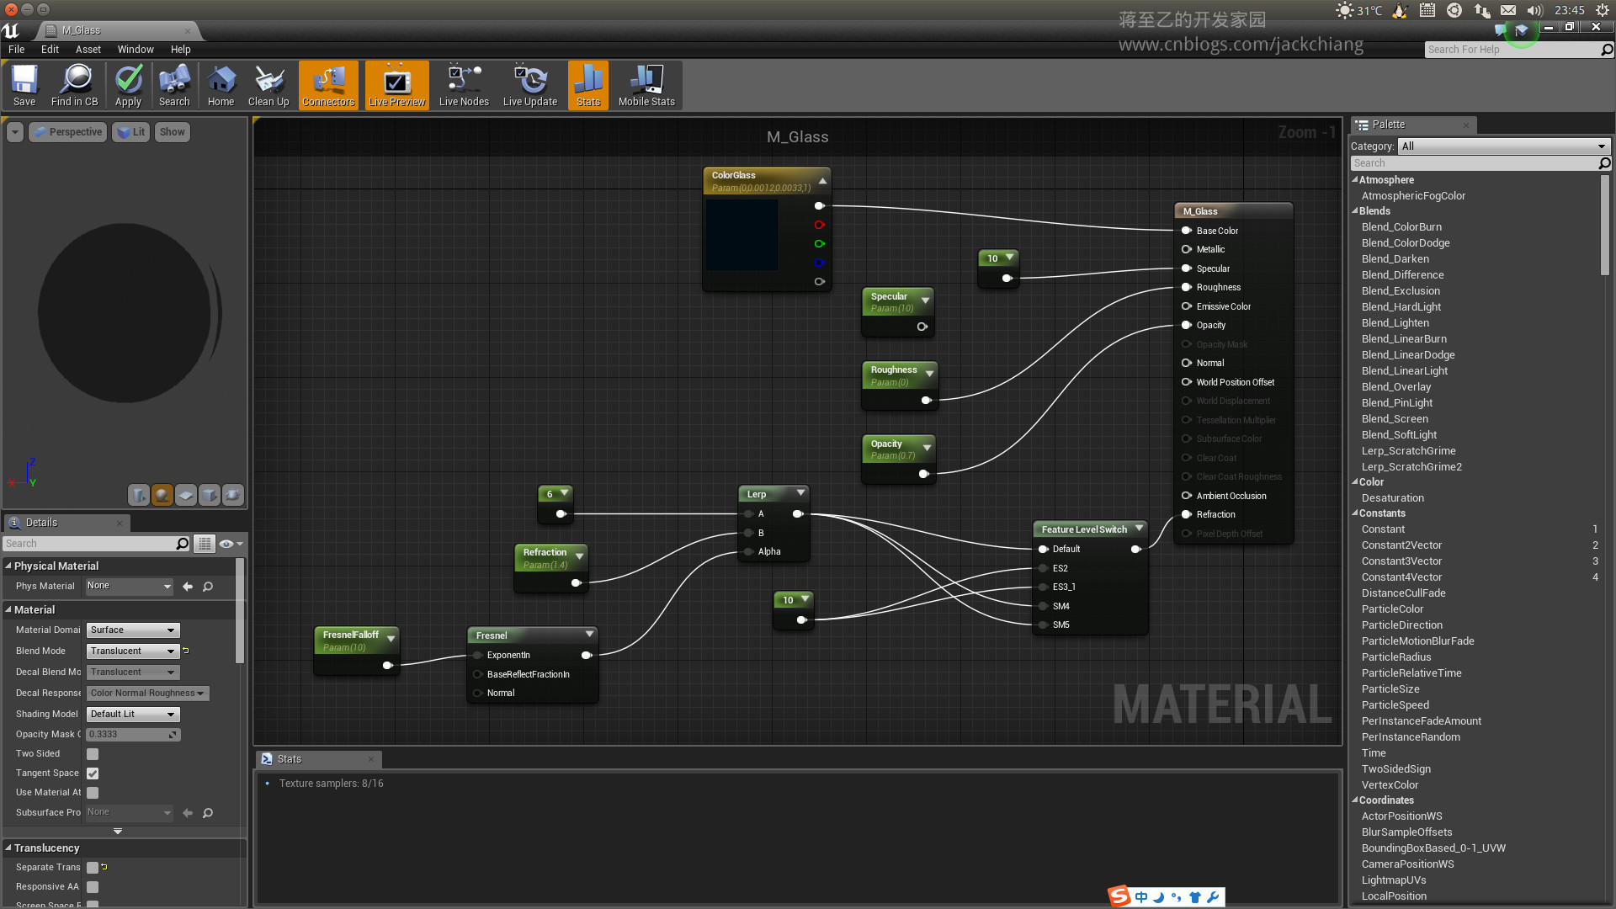Viewport: 1616px width, 909px height.
Task: Switch to the Stats tab
Action: coord(290,759)
